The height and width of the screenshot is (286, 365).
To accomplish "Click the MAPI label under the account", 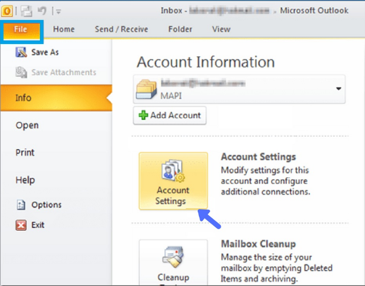I will [171, 96].
